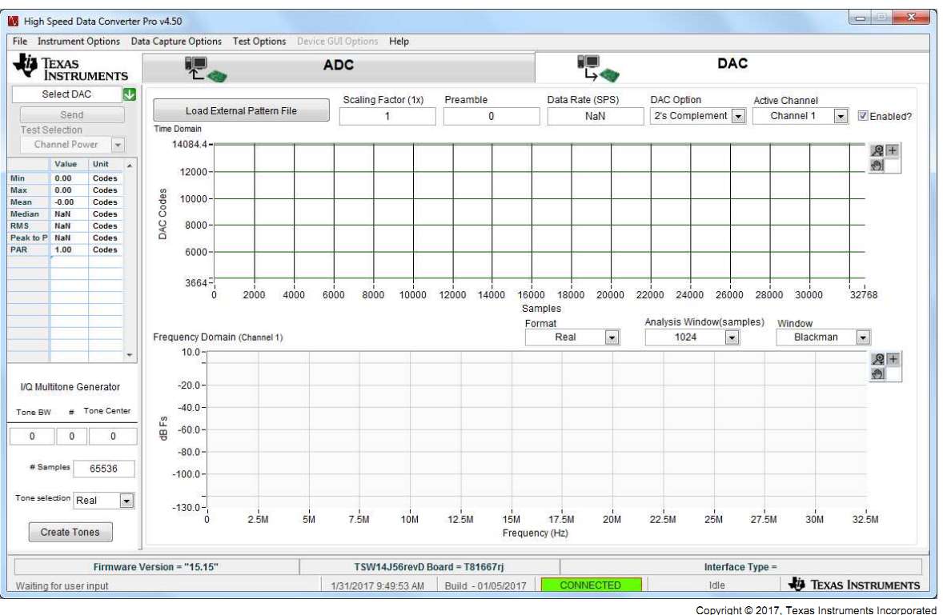Select the Time Domain crosshair cursor tool
This screenshot has height=615, width=943.
tap(892, 151)
